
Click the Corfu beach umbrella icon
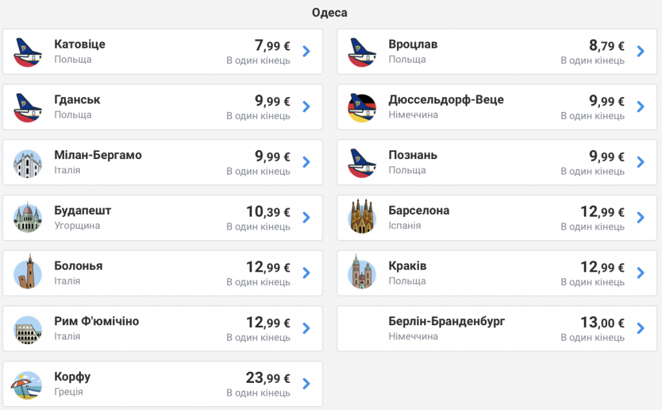click(x=28, y=385)
